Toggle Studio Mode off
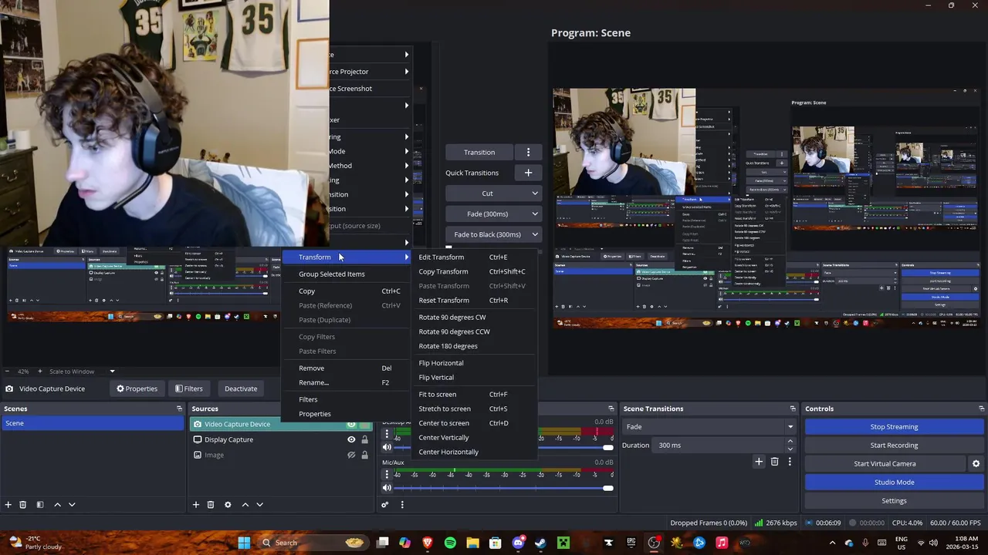This screenshot has height=555, width=988. (x=894, y=483)
